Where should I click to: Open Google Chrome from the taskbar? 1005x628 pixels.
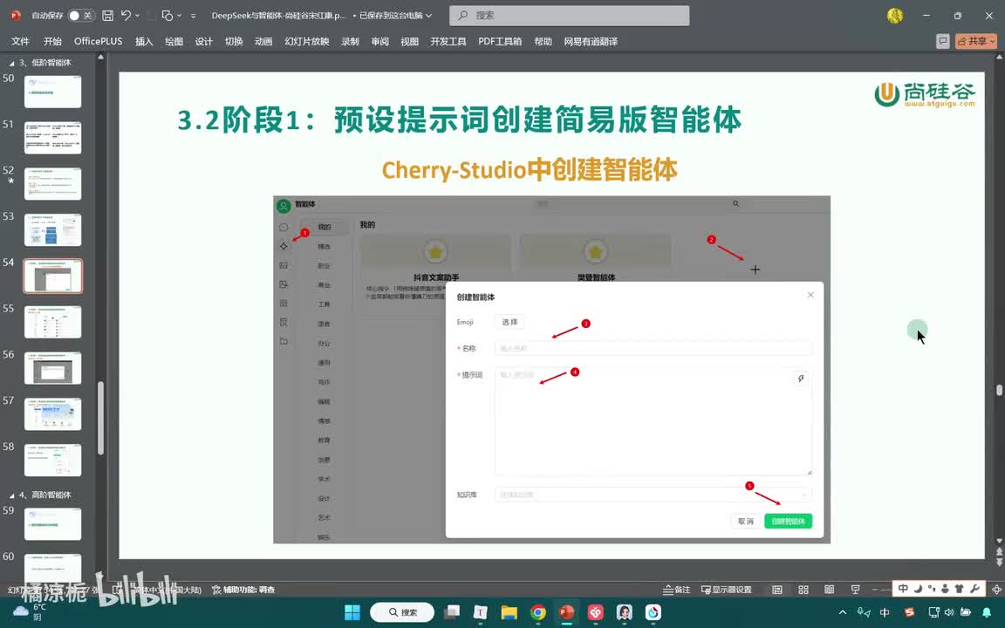[x=537, y=612]
